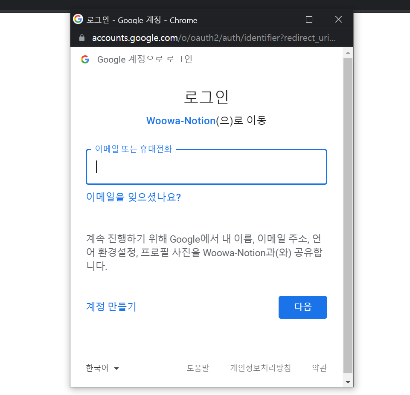The width and height of the screenshot is (410, 395).
Task: Minimize the Chrome login popup window
Action: click(x=280, y=19)
